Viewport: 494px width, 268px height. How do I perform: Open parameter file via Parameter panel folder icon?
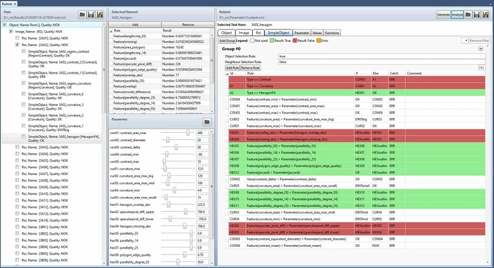click(x=207, y=122)
